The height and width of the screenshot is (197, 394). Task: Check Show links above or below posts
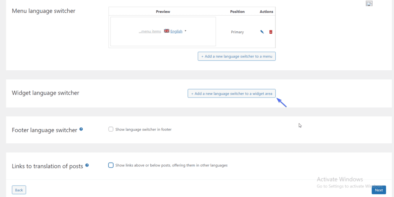click(111, 165)
